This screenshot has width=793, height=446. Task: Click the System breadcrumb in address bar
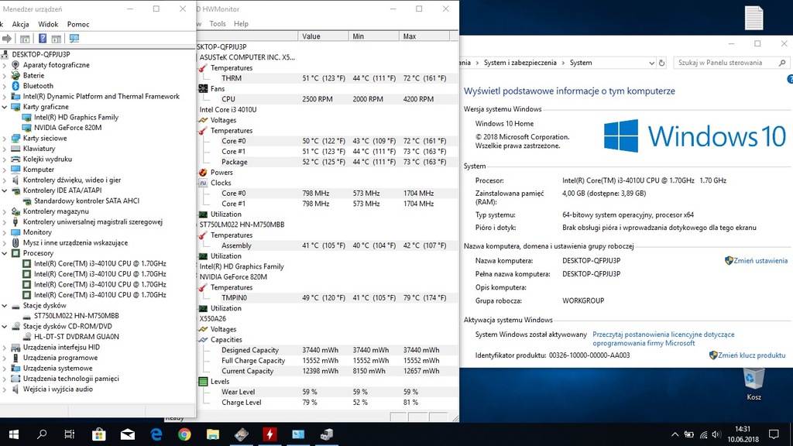tap(581, 63)
